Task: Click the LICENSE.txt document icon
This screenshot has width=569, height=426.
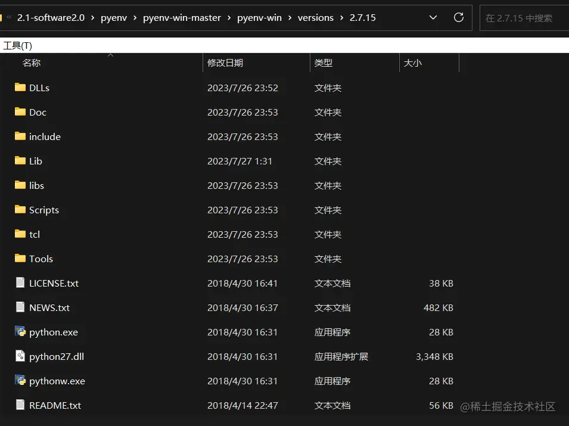Action: point(20,282)
